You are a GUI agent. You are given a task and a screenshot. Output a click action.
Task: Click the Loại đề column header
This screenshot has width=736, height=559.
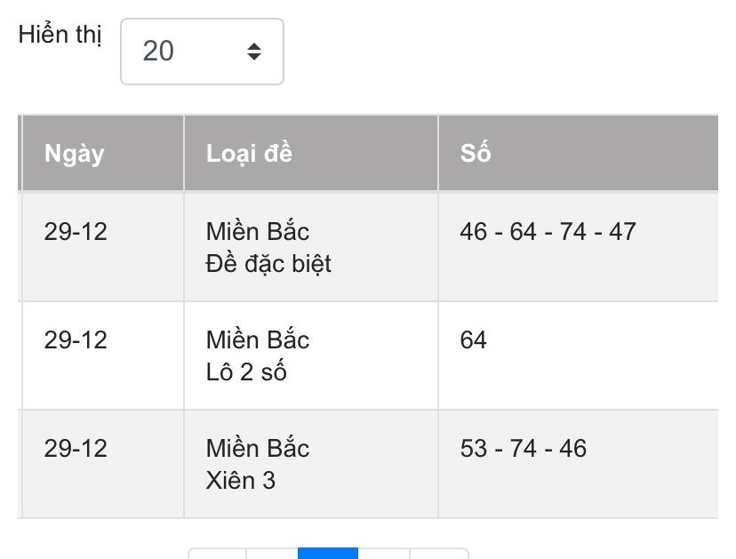pyautogui.click(x=249, y=154)
